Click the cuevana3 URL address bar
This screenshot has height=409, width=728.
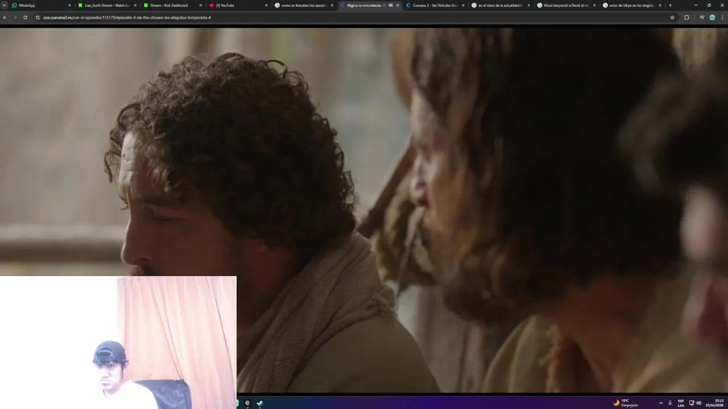(353, 18)
